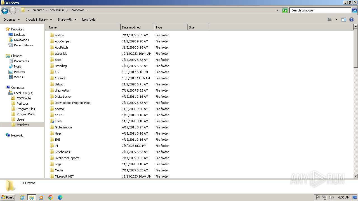The height and width of the screenshot is (201, 358).
Task: Open Computer dropdown in address breadcrumb
Action: [46, 10]
